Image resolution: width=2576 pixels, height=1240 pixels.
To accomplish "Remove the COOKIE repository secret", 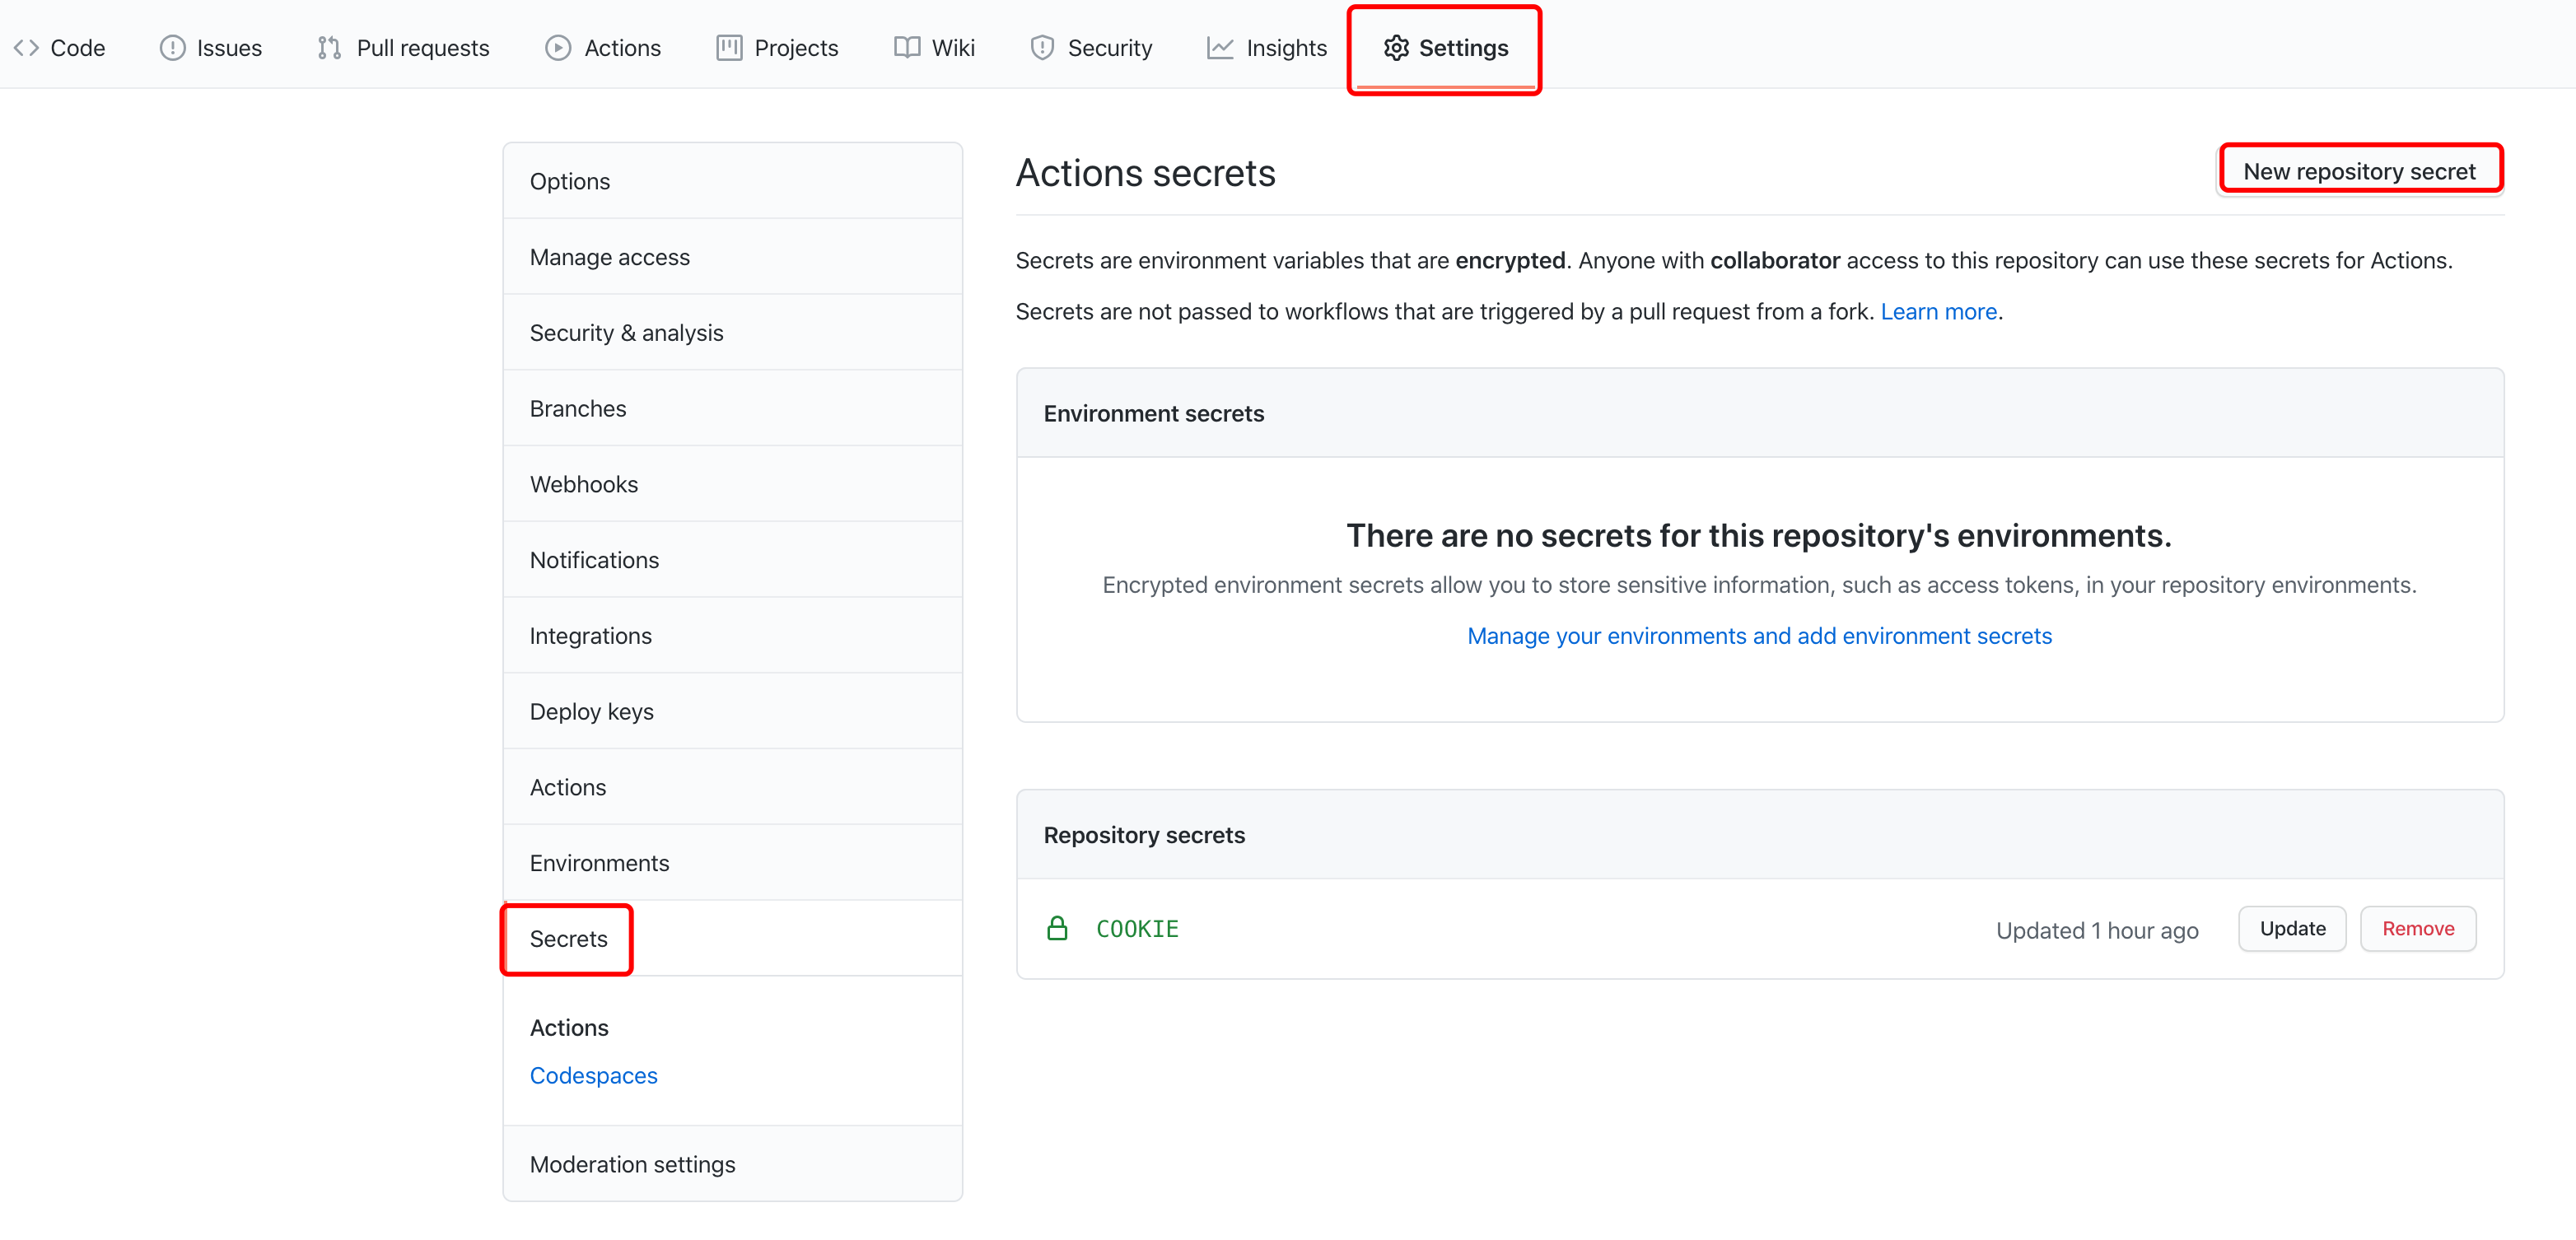I will coord(2417,929).
